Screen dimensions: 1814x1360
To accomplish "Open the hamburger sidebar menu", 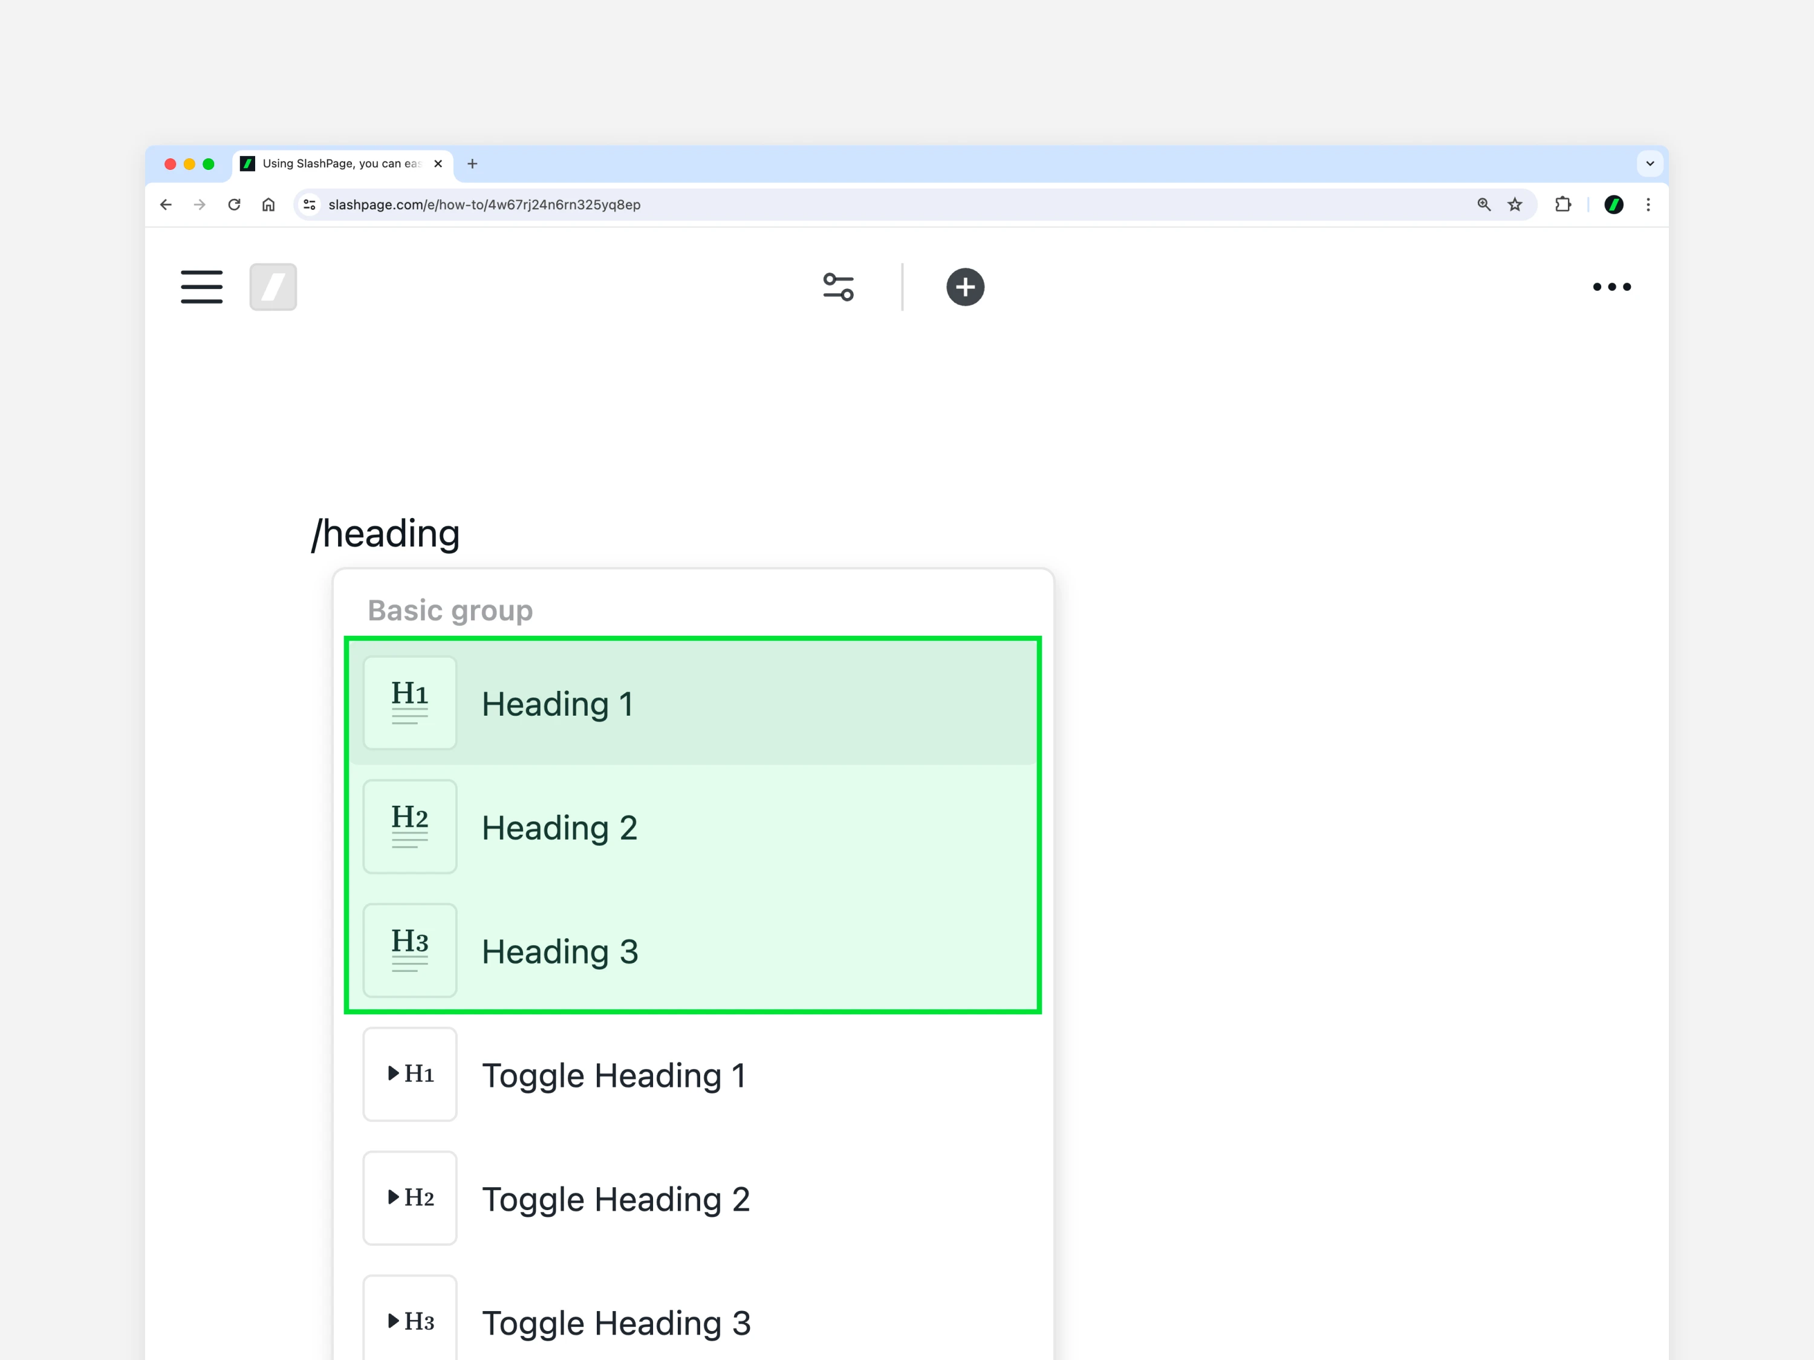I will click(202, 287).
